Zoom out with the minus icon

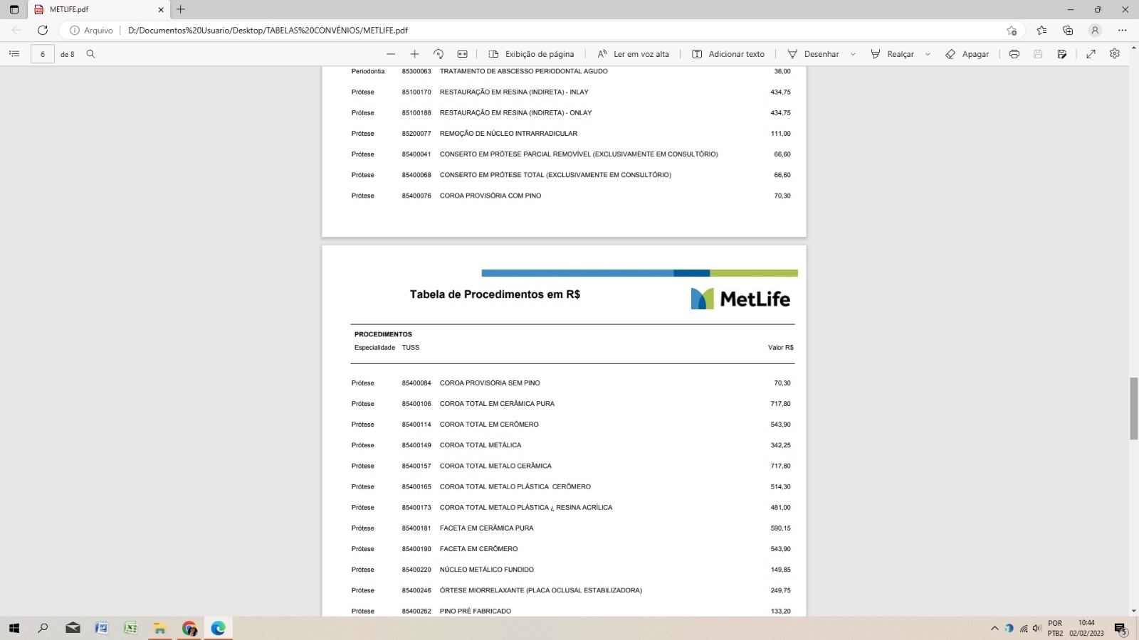[x=391, y=54]
